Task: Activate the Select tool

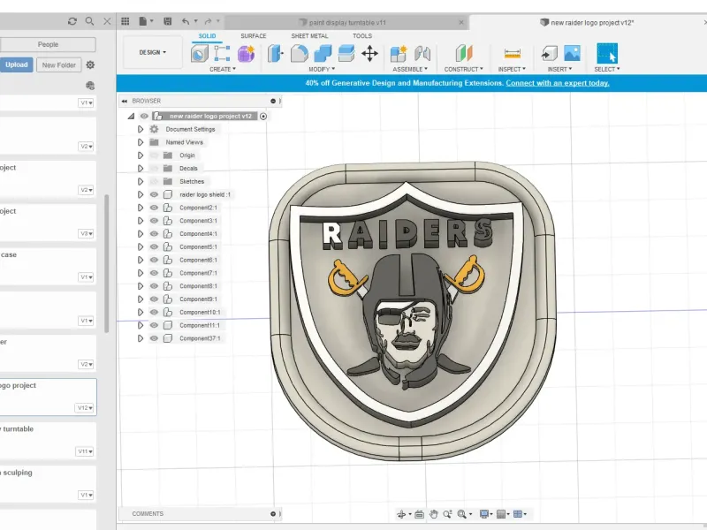Action: click(x=607, y=53)
